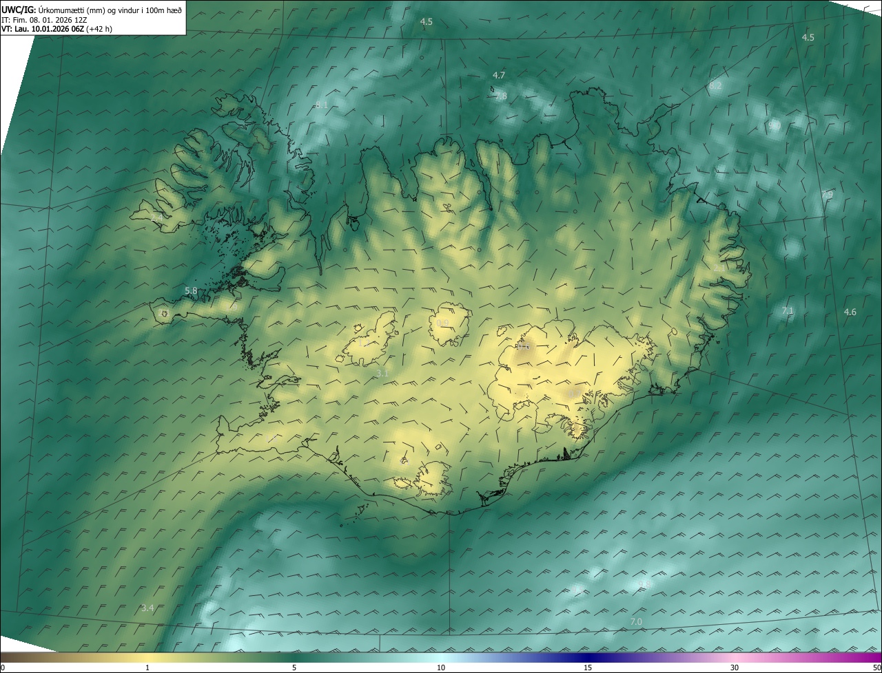
Task: Click the 8.1 precipitable water value label
Action: 321,105
